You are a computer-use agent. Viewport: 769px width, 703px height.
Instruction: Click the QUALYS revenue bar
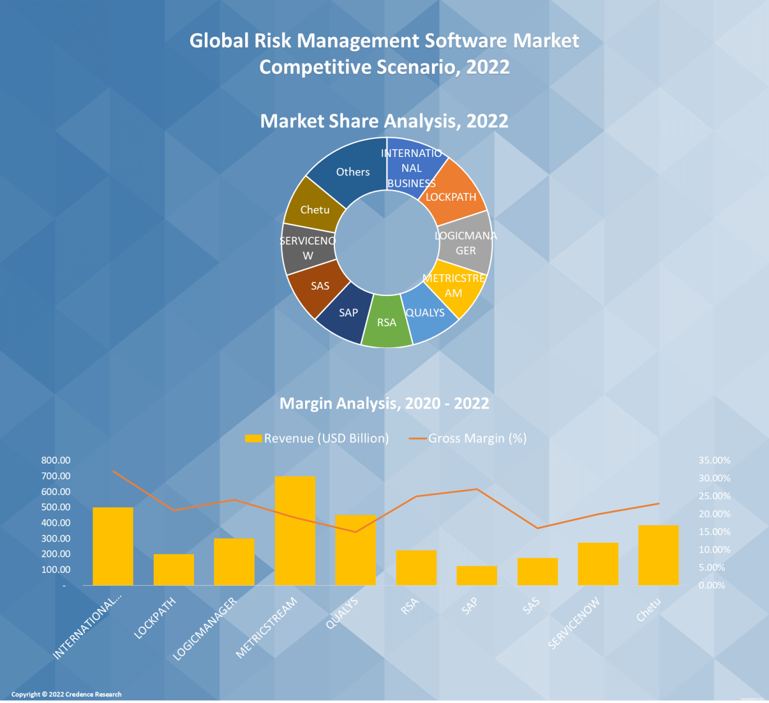[356, 550]
